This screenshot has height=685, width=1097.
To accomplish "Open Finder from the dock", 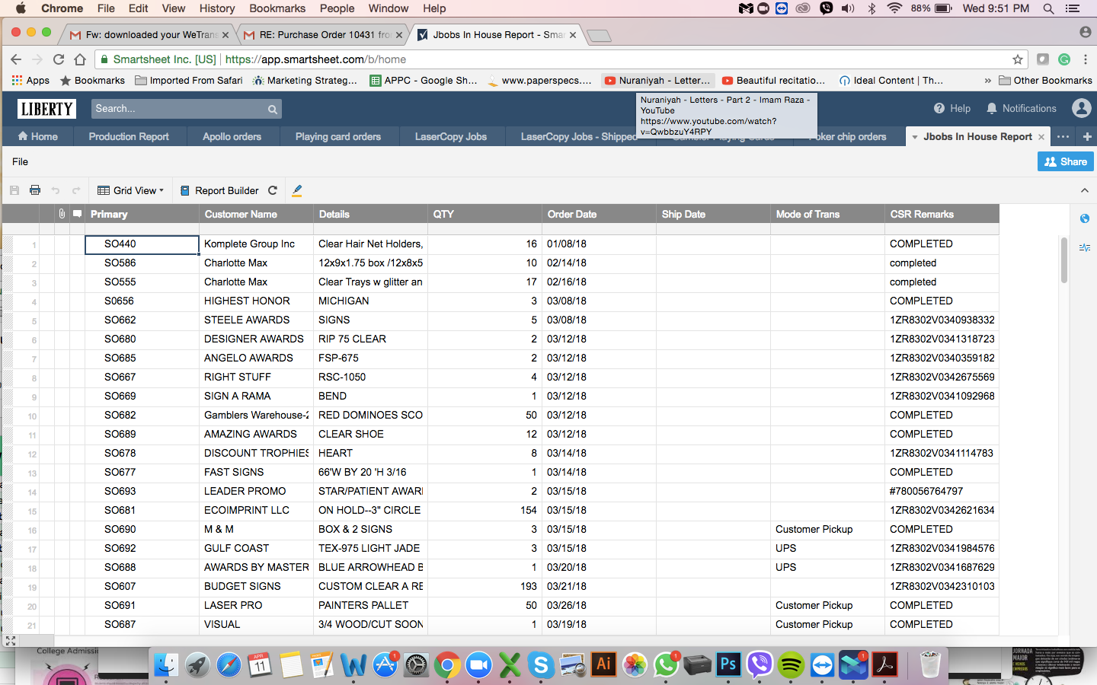I will pos(166,664).
